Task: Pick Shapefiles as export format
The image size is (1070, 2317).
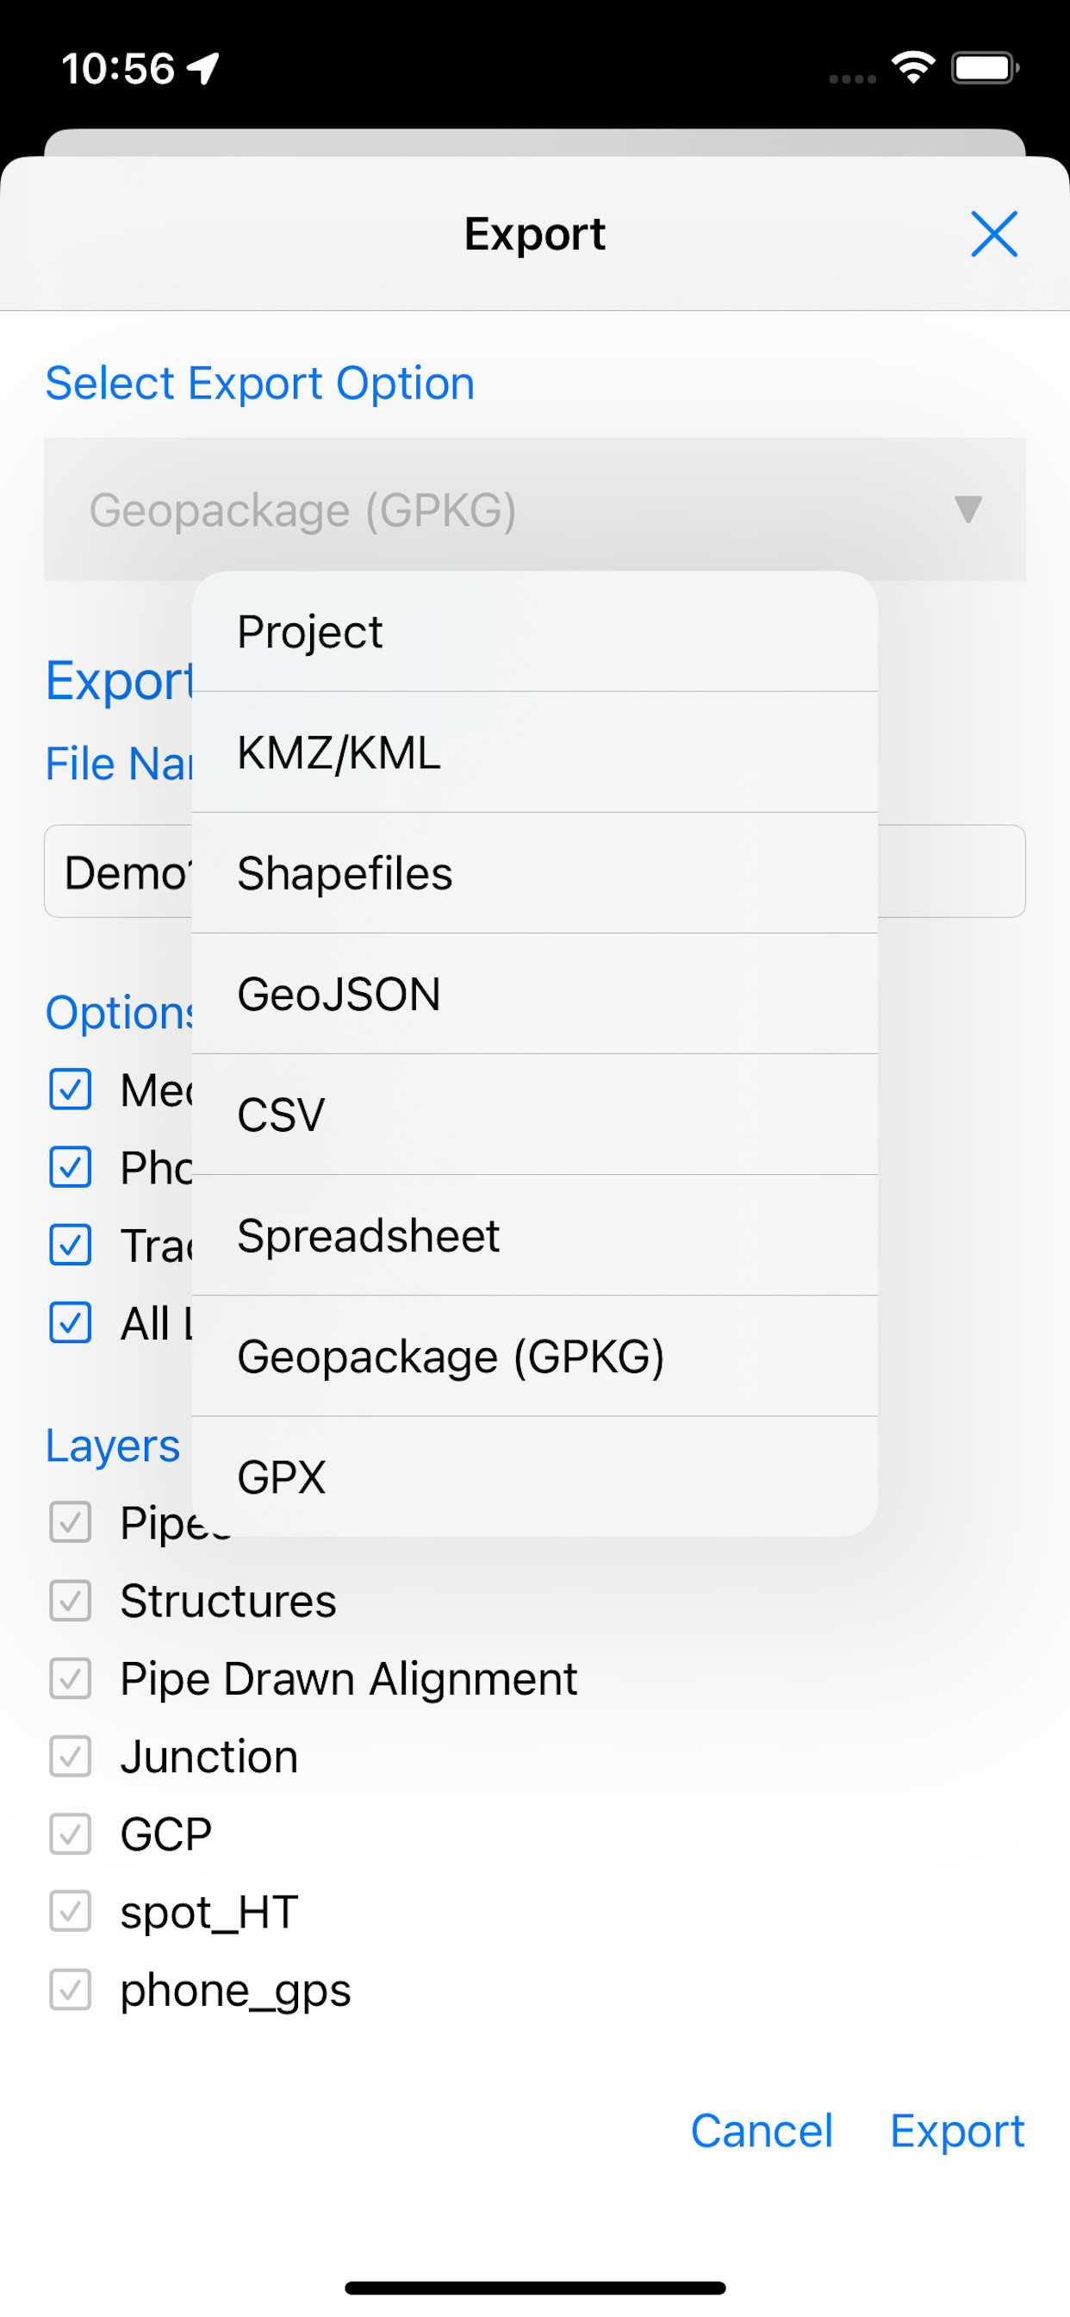Action: click(534, 873)
